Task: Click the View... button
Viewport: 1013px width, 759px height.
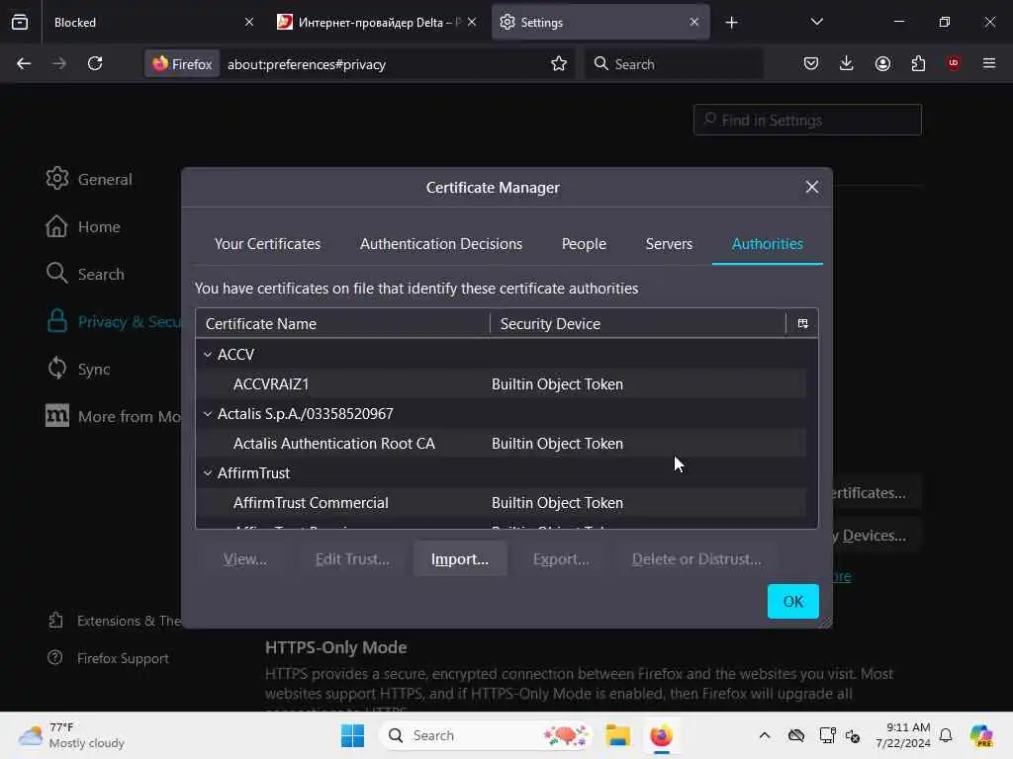Action: [245, 559]
